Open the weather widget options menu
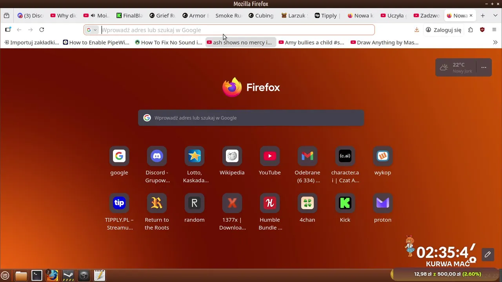The image size is (502, 282). pyautogui.click(x=484, y=67)
